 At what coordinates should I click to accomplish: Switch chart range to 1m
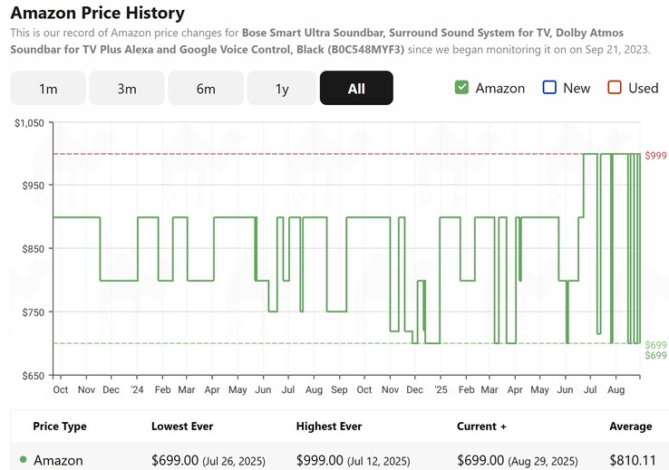(48, 88)
